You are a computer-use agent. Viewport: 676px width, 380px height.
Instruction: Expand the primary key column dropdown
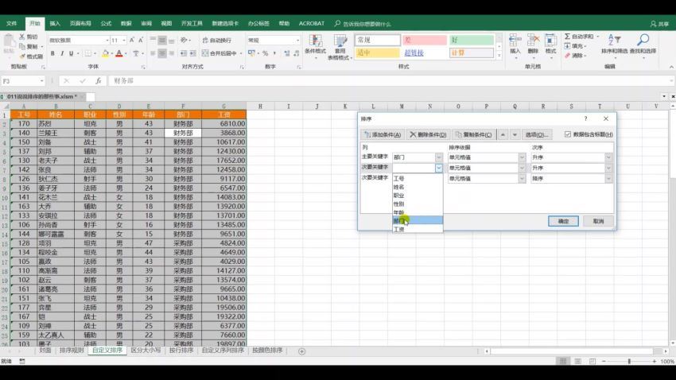pyautogui.click(x=438, y=157)
